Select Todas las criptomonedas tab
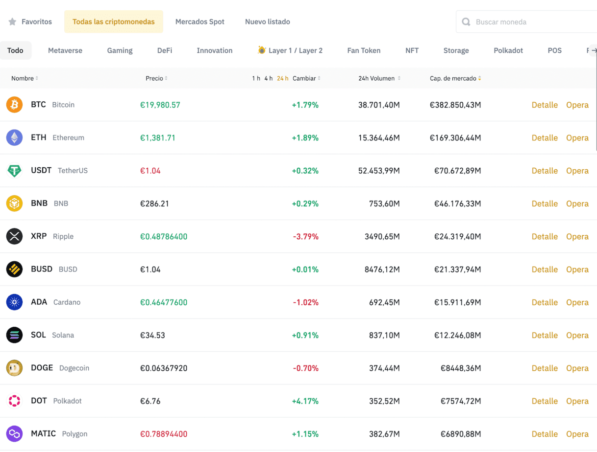The height and width of the screenshot is (452, 597). (x=114, y=22)
